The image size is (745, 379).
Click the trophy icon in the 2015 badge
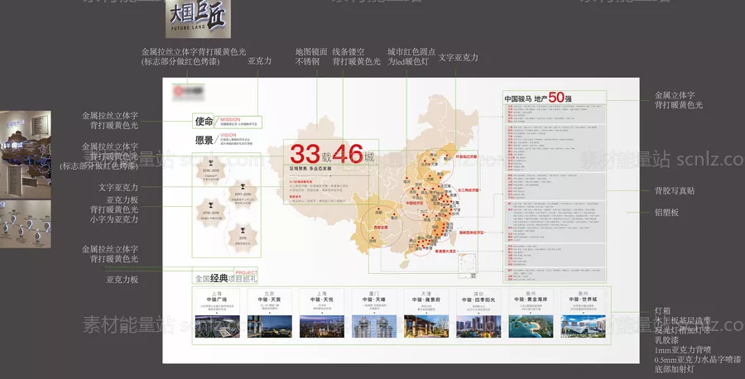(x=243, y=230)
